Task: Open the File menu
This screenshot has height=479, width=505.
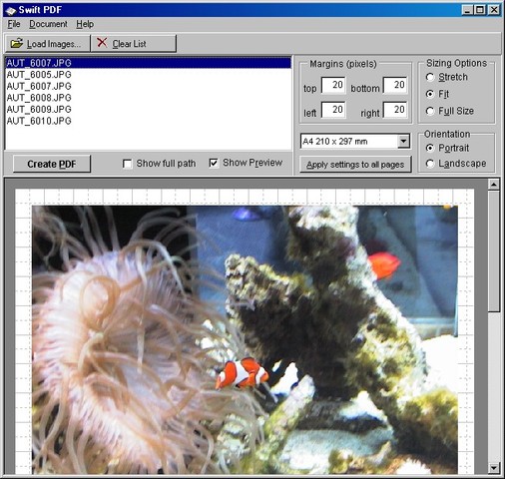Action: 14,24
